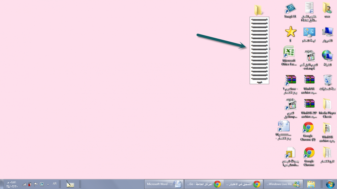Open the Recycle Bin icon
This screenshot has height=189, width=337.
point(327,81)
